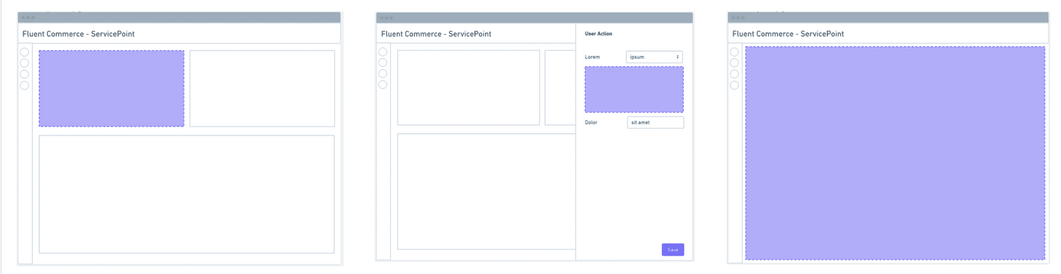Click the top-right white card in left mockup
Image resolution: width=1061 pixels, height=274 pixels.
(x=262, y=88)
